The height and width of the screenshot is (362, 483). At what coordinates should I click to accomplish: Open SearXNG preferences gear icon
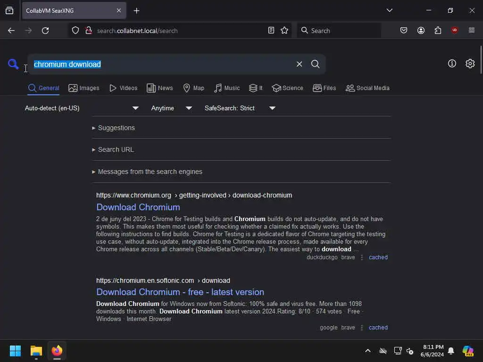pos(470,64)
